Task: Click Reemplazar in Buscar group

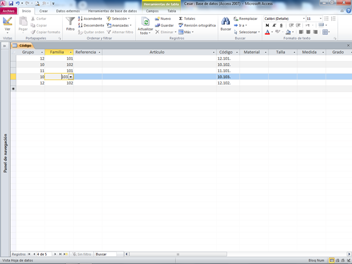Action: [248, 19]
